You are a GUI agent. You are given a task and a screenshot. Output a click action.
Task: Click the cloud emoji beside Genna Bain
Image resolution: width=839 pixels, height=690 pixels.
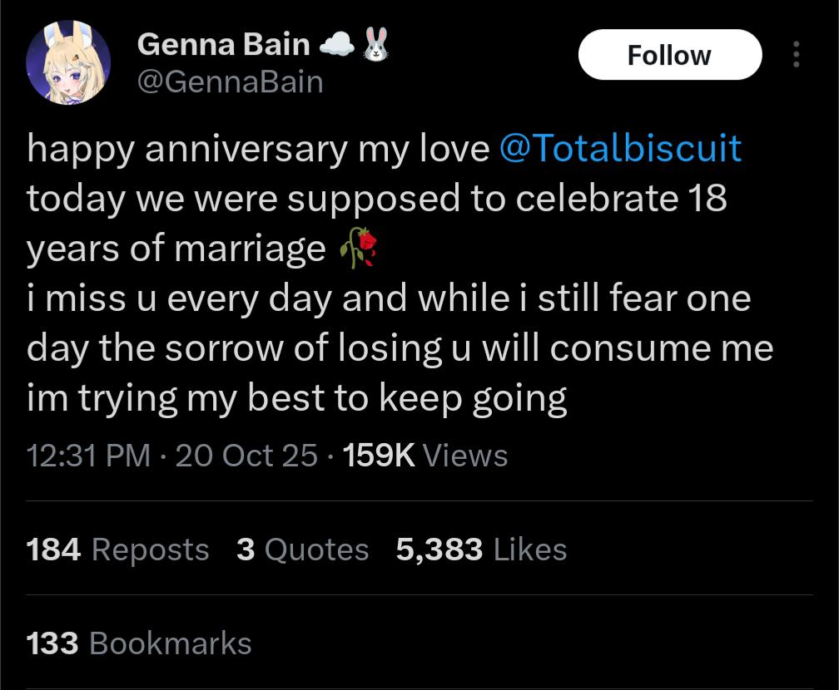click(x=337, y=45)
